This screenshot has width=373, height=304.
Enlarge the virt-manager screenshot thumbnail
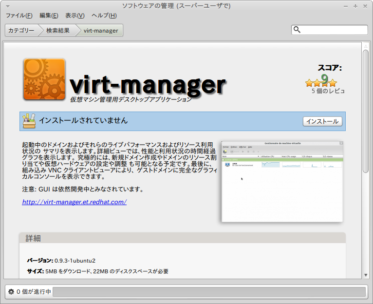(x=282, y=182)
